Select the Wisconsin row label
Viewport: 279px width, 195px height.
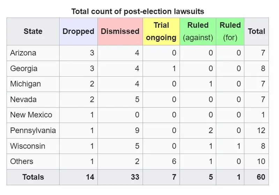pyautogui.click(x=28, y=146)
